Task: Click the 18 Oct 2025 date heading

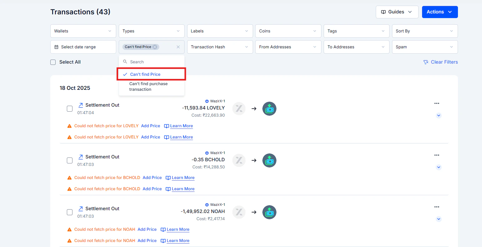Action: coord(75,88)
